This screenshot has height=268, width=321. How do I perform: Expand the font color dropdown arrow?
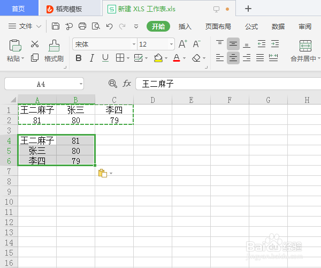(184, 58)
